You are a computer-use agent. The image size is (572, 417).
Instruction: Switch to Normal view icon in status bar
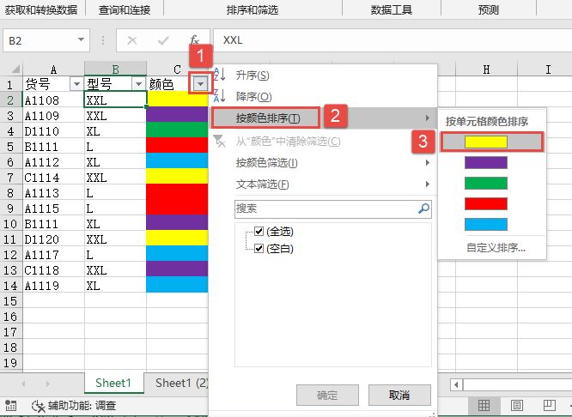[x=484, y=405]
